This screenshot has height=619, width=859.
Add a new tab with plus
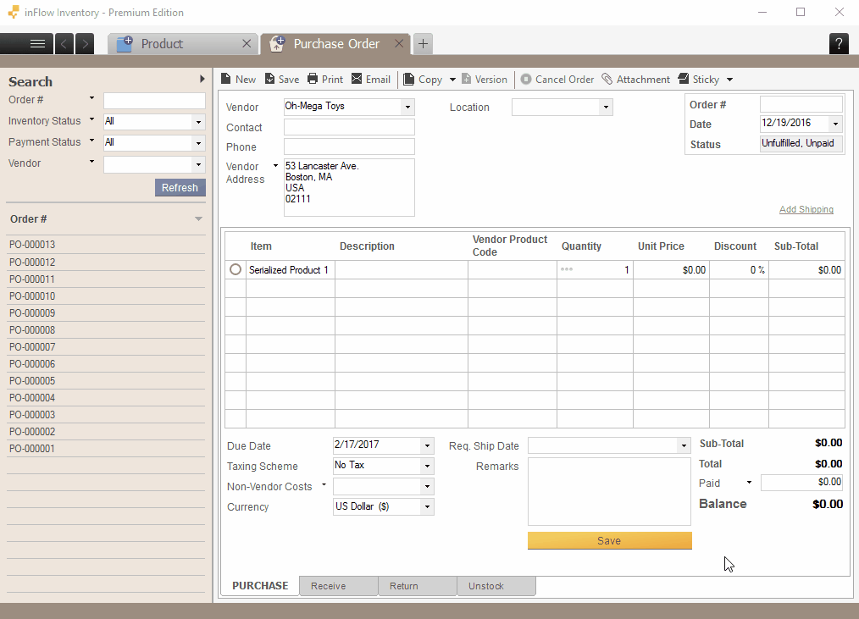tap(423, 44)
